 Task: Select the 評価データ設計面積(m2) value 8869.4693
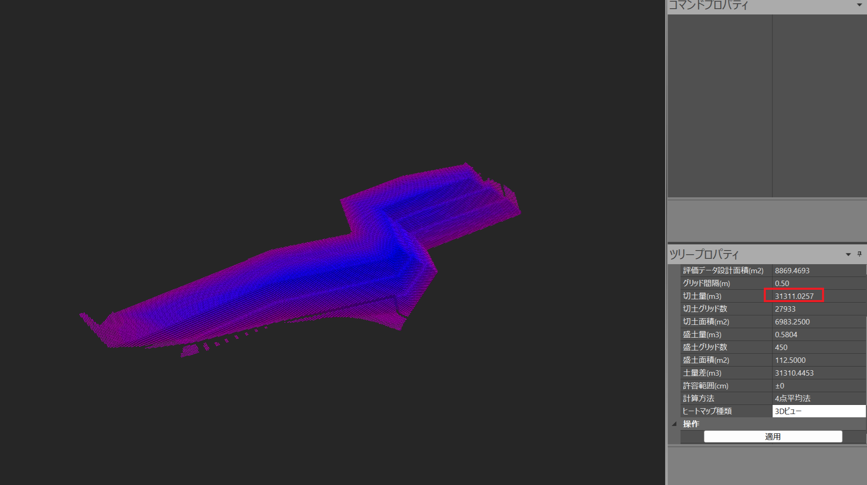click(x=792, y=270)
